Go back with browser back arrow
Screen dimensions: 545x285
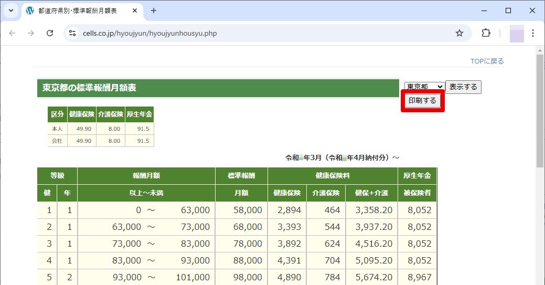click(x=12, y=33)
